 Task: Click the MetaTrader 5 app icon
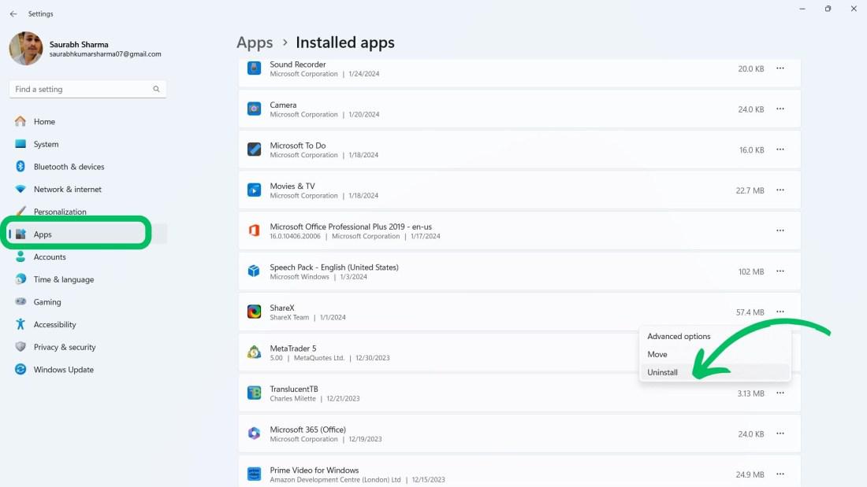pyautogui.click(x=254, y=352)
